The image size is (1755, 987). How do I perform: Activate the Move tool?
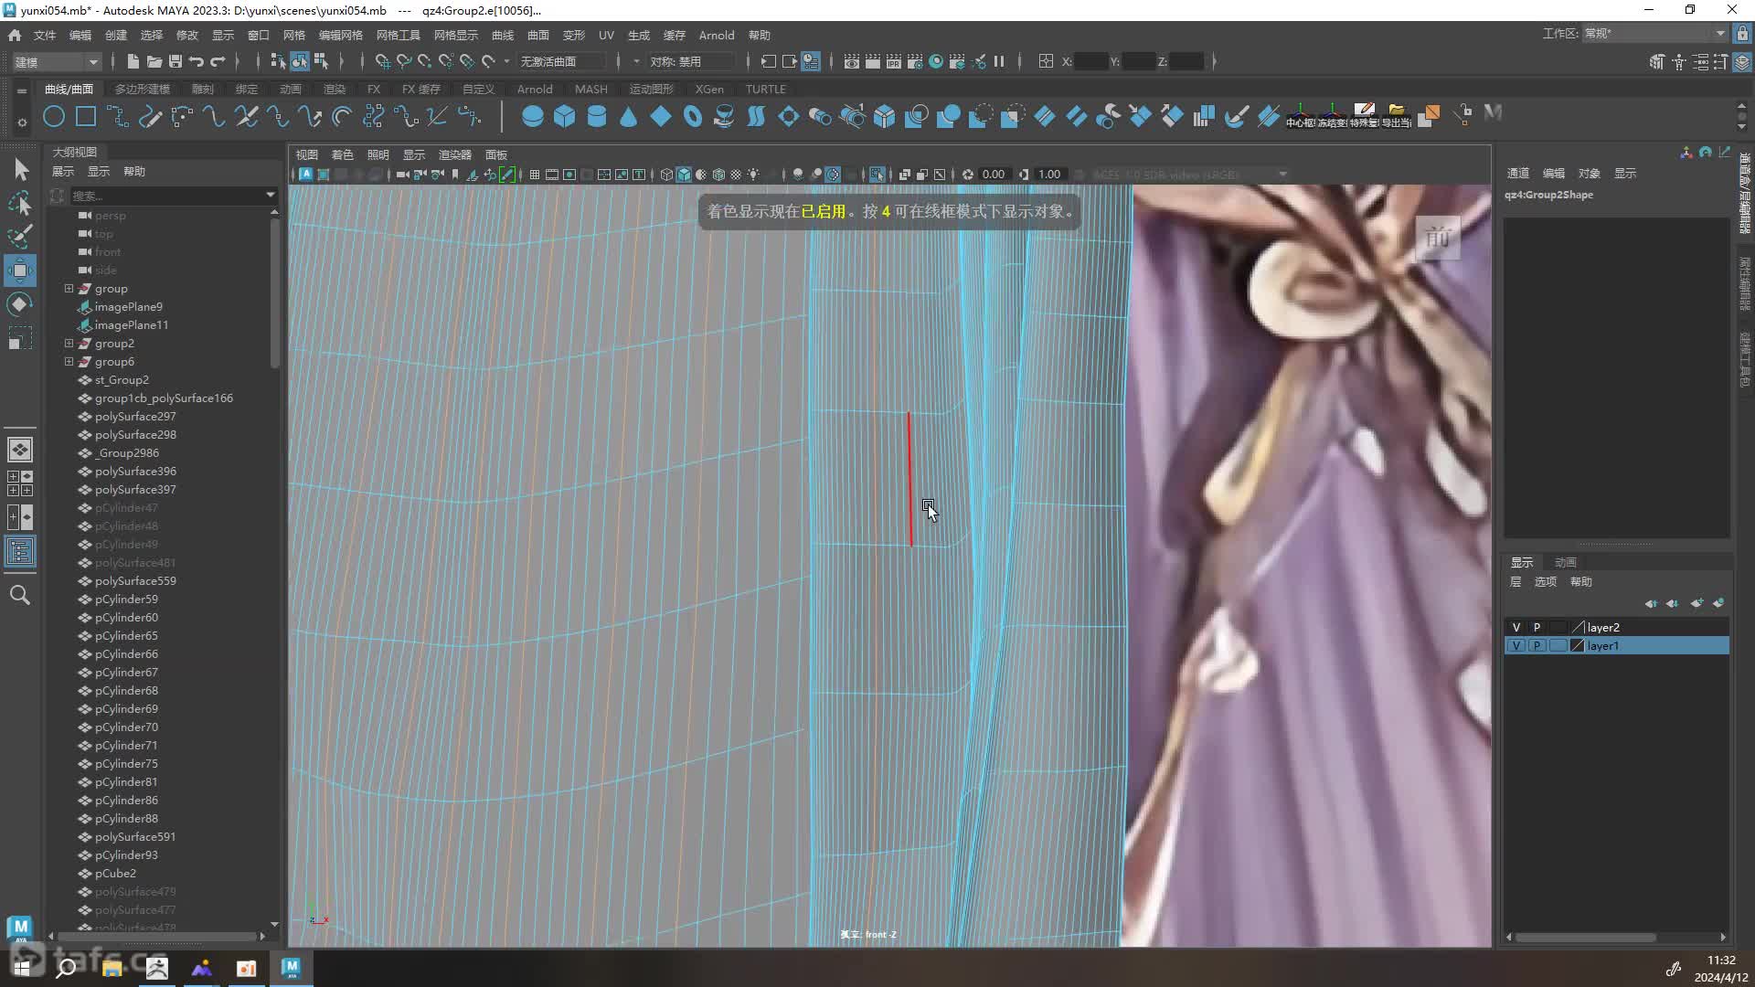pyautogui.click(x=20, y=271)
